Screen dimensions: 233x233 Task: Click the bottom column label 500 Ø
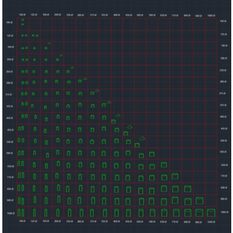pyautogui.click(x=140, y=221)
